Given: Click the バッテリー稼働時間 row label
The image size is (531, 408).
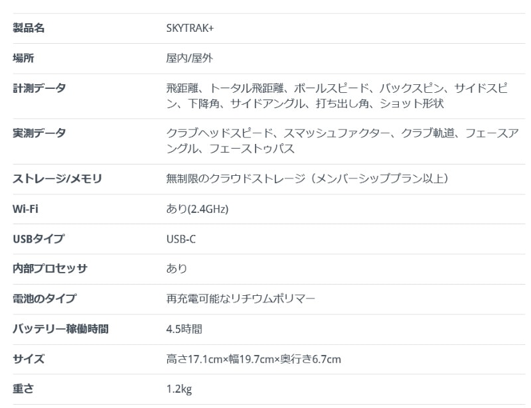Looking at the screenshot, I should [x=60, y=329].
